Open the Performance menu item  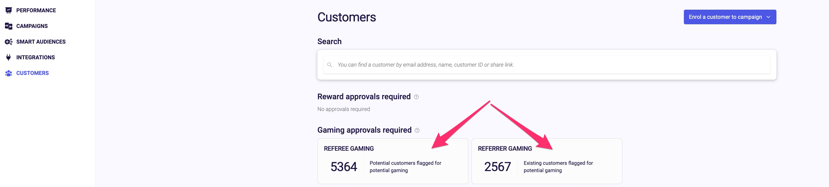pyautogui.click(x=36, y=10)
